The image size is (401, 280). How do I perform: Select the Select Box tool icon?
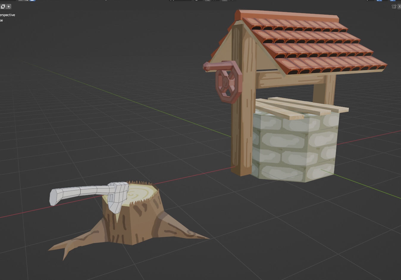point(3,7)
